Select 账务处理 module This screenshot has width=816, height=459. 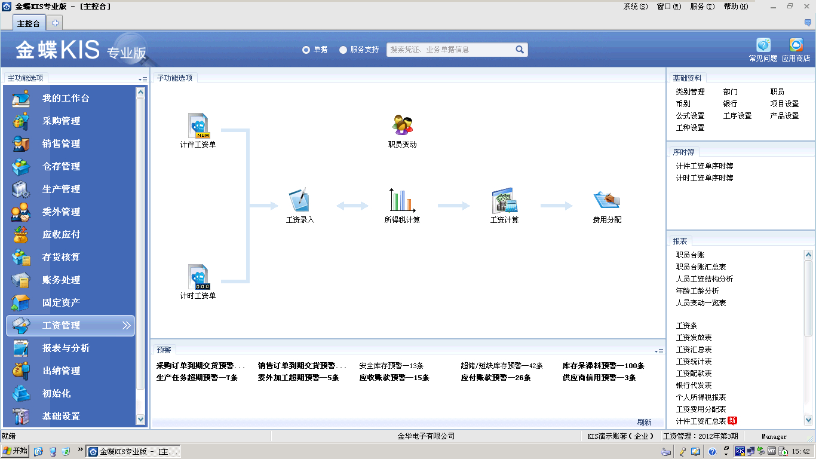click(61, 280)
